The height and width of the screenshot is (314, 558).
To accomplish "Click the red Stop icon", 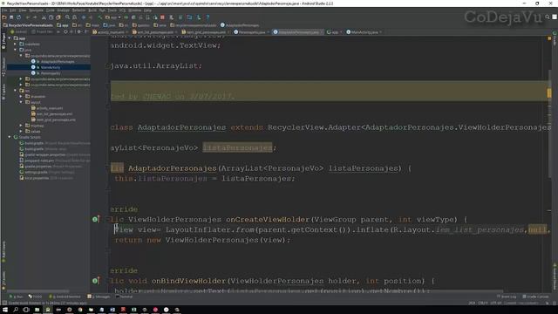I will [x=162, y=17].
